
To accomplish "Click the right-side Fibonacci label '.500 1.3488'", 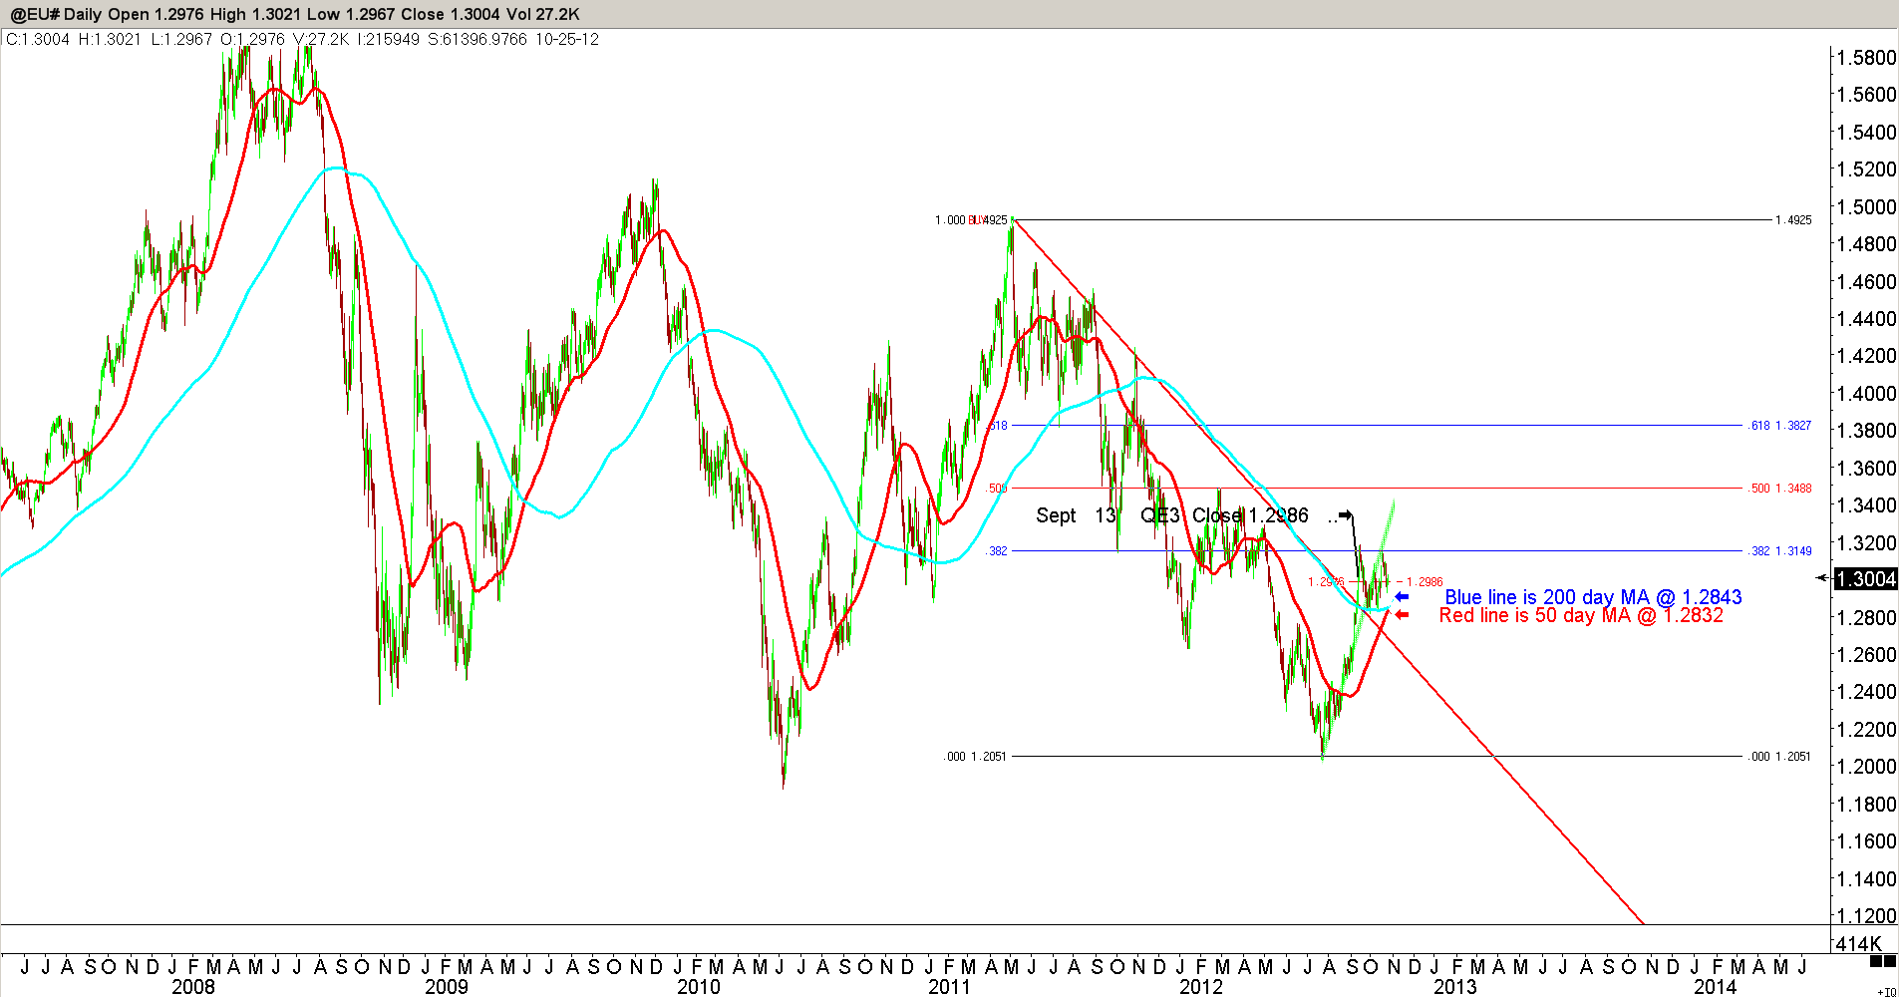I will (x=1780, y=489).
